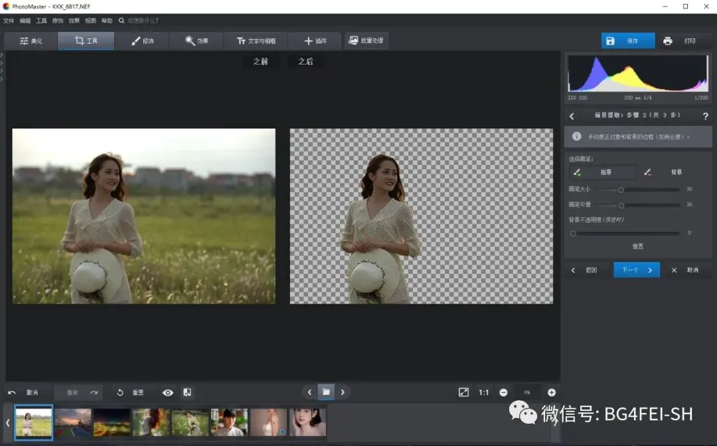Click the help question mark icon
This screenshot has width=717, height=446.
coord(705,116)
